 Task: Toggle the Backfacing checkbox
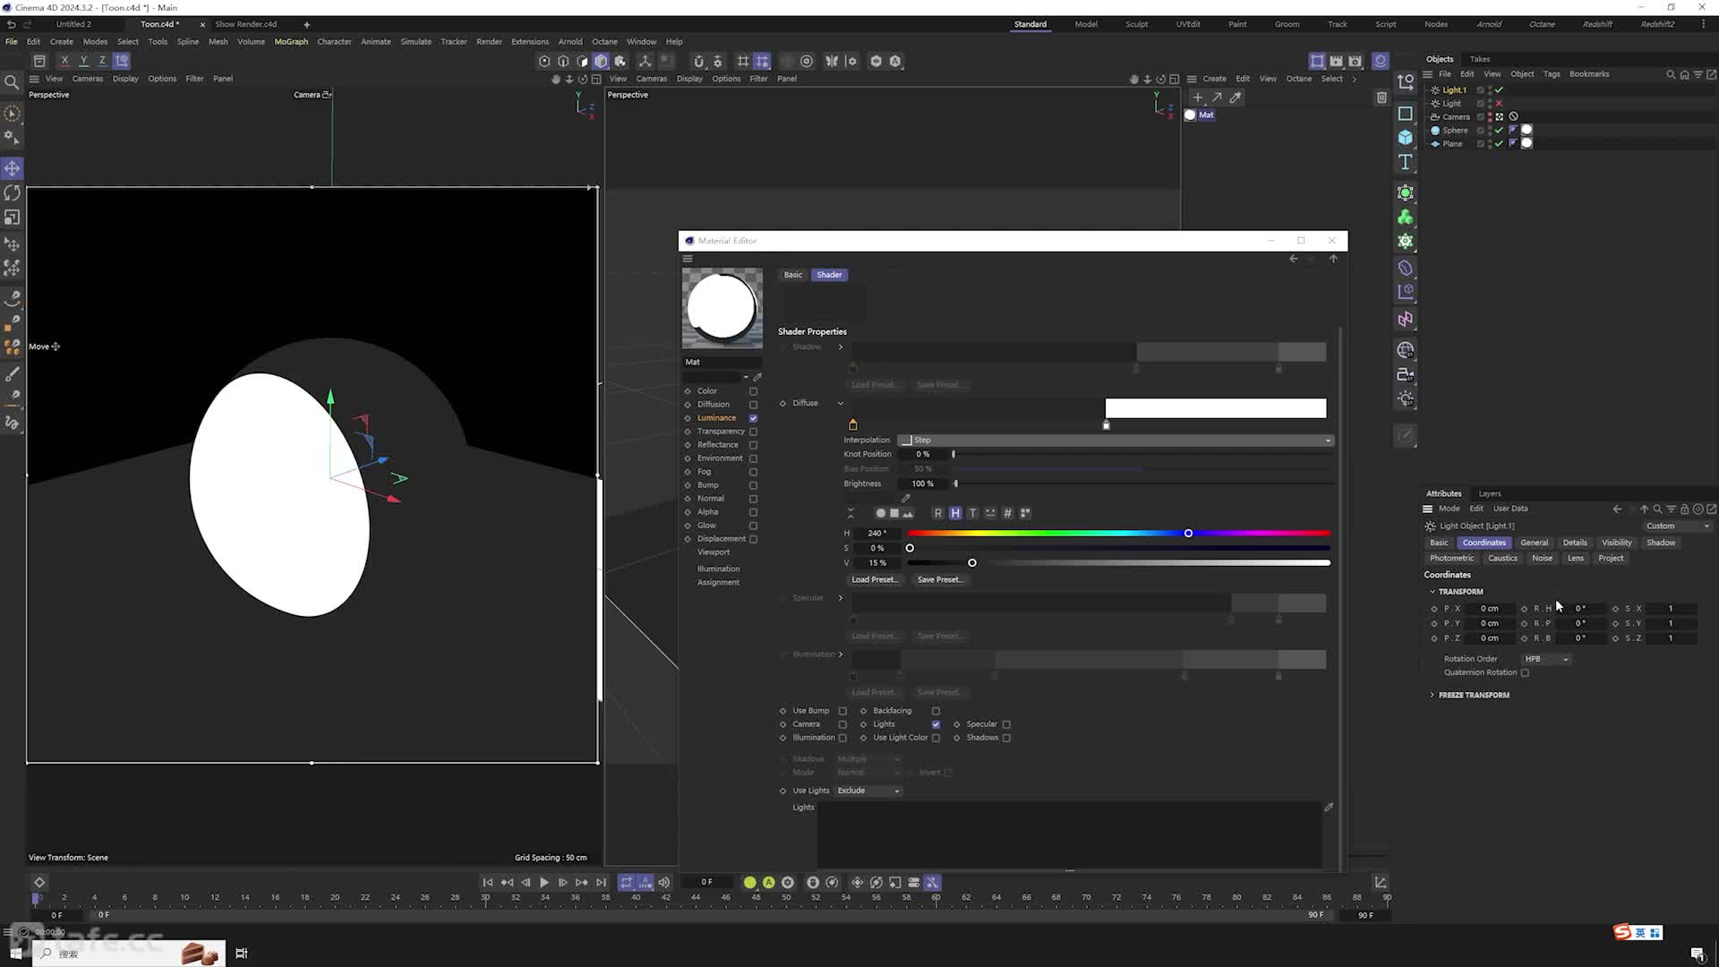(936, 711)
